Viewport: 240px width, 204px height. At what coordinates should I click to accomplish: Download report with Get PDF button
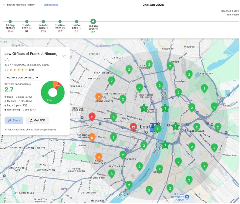click(37, 121)
